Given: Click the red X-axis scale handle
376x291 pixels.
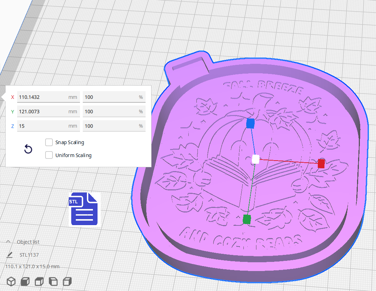Looking at the screenshot, I should [321, 163].
